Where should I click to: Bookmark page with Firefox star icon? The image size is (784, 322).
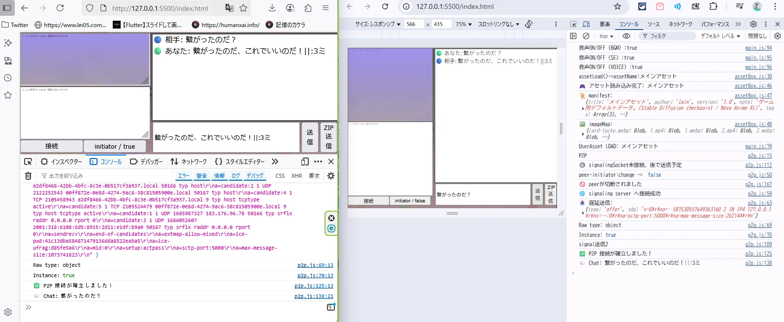point(243,8)
